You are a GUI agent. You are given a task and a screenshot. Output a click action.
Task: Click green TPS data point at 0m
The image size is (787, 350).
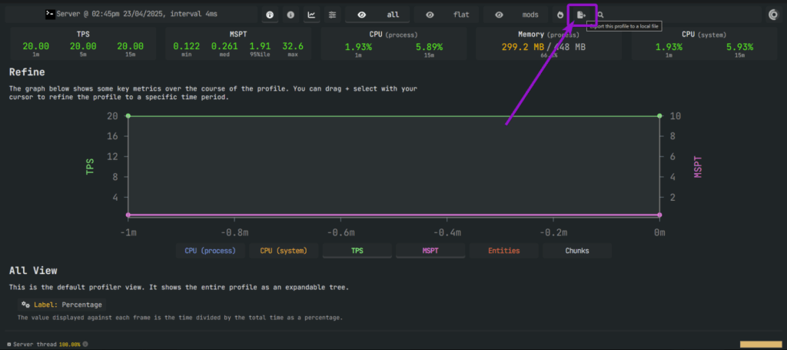(x=659, y=116)
